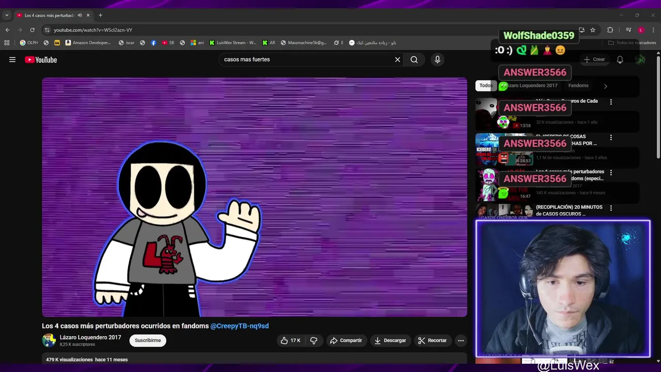Open the Lázaro Loquendero 2017 channel name
661x372 pixels.
[x=90, y=337]
